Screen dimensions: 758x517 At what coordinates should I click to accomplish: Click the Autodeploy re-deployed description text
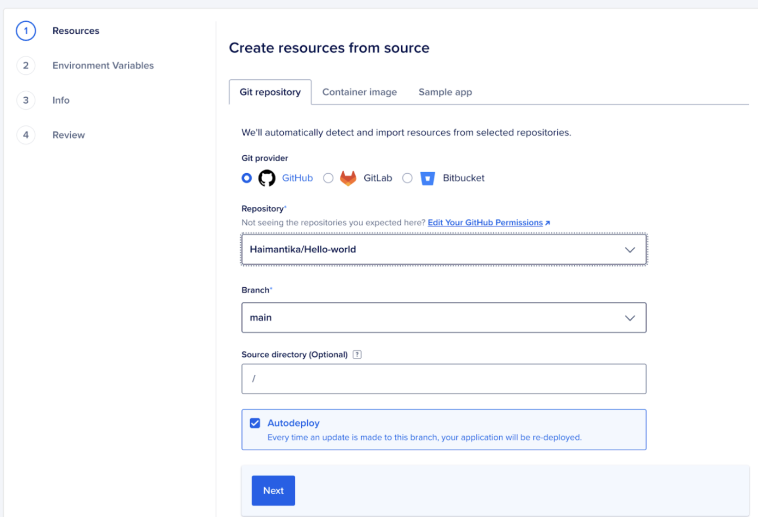point(425,438)
